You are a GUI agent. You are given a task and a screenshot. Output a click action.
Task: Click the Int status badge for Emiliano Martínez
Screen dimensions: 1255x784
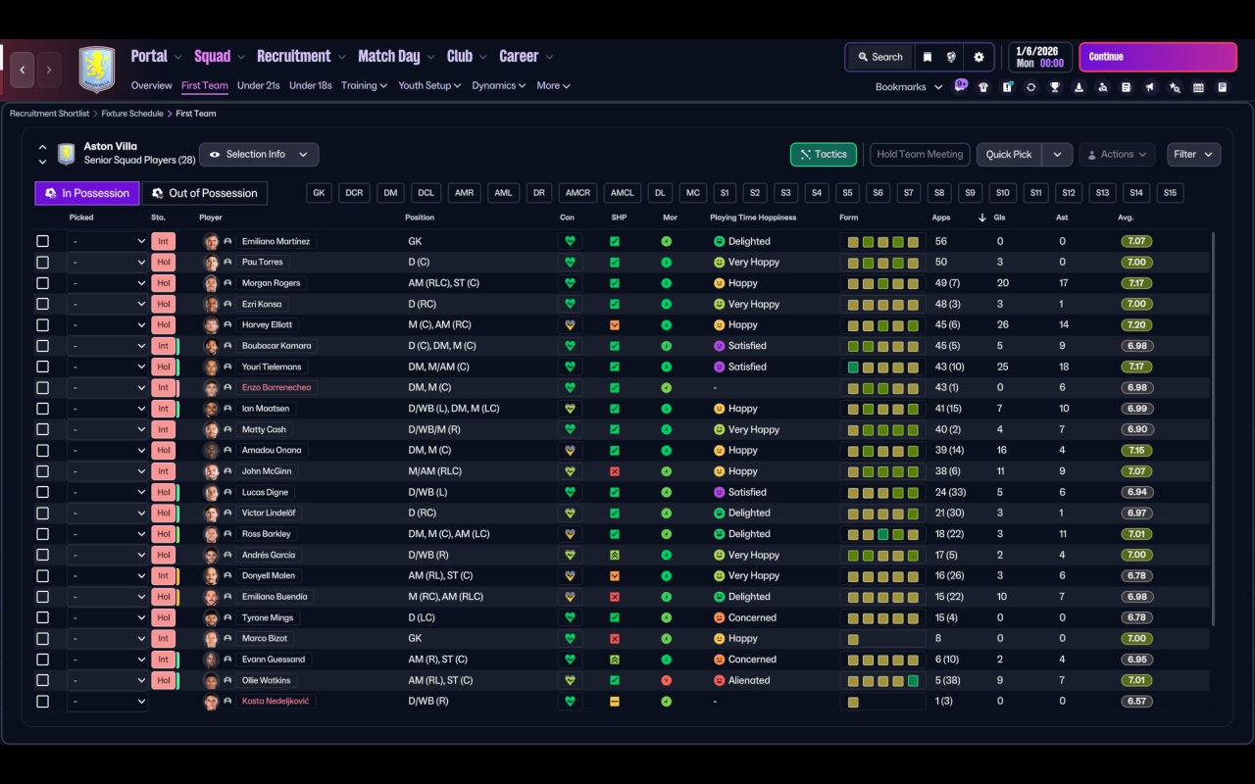(x=163, y=241)
